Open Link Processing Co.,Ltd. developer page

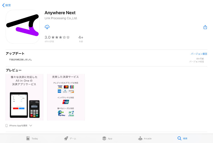[x=61, y=18]
